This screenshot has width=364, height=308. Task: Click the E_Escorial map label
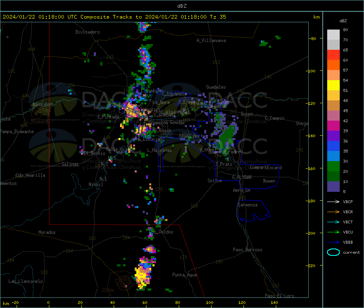pyautogui.click(x=150, y=139)
